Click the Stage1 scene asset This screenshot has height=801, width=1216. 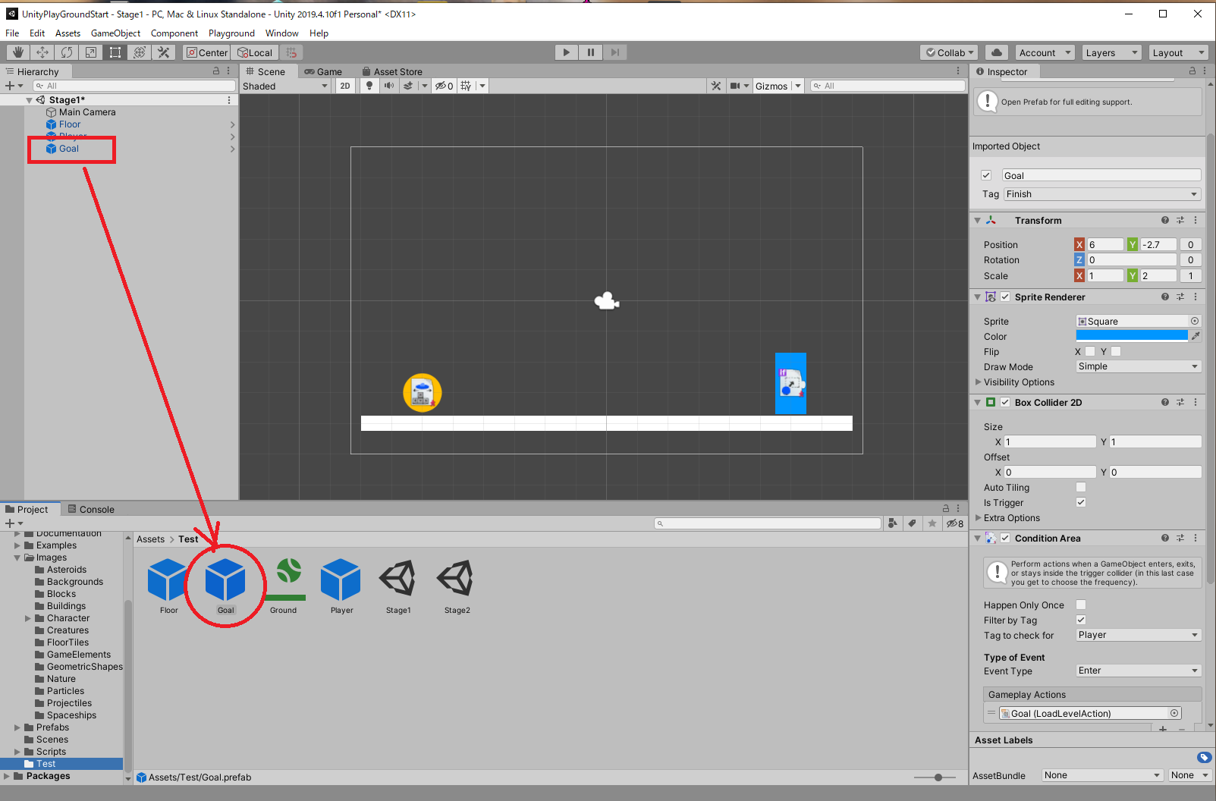[x=398, y=580]
